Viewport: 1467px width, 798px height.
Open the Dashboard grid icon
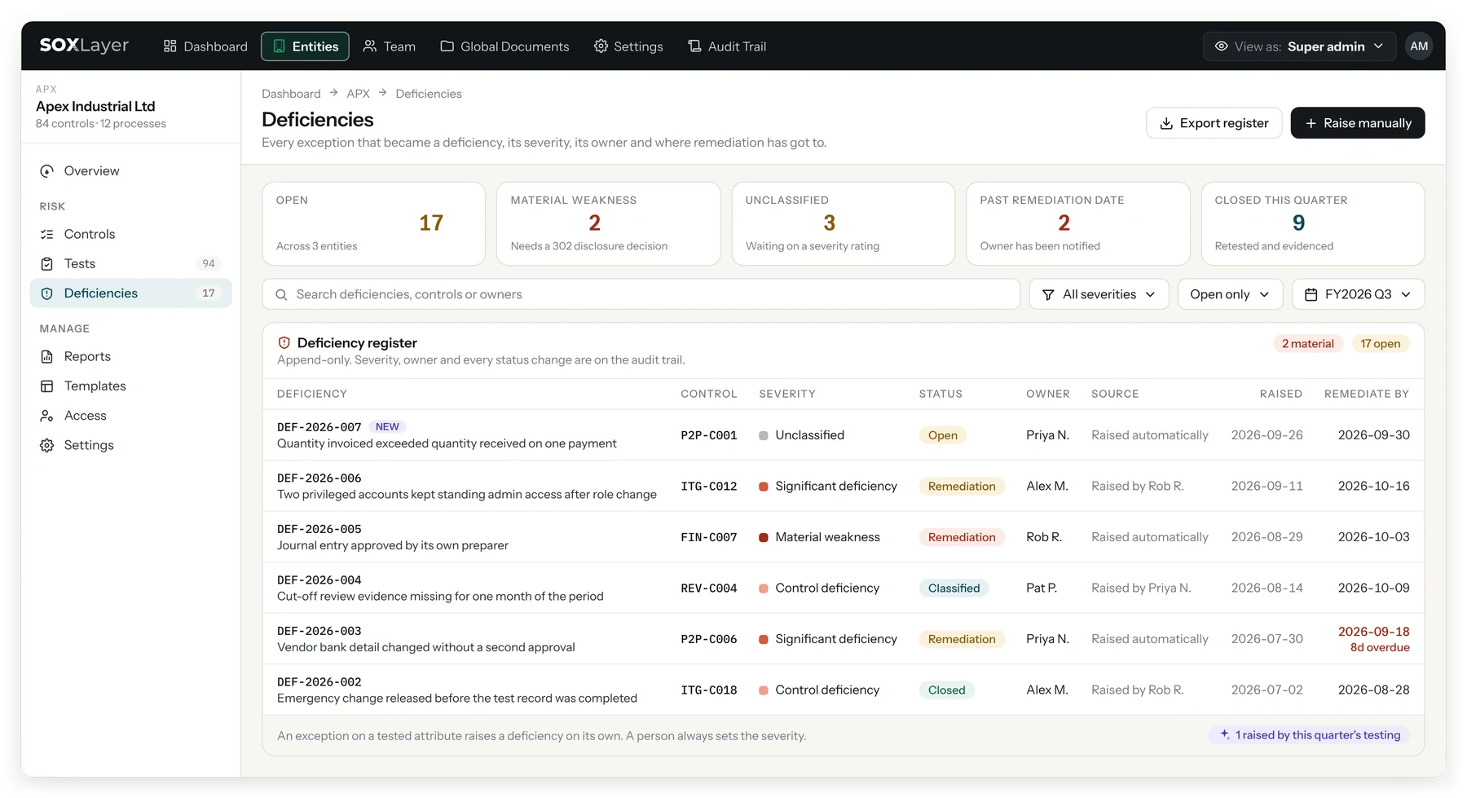coord(170,46)
